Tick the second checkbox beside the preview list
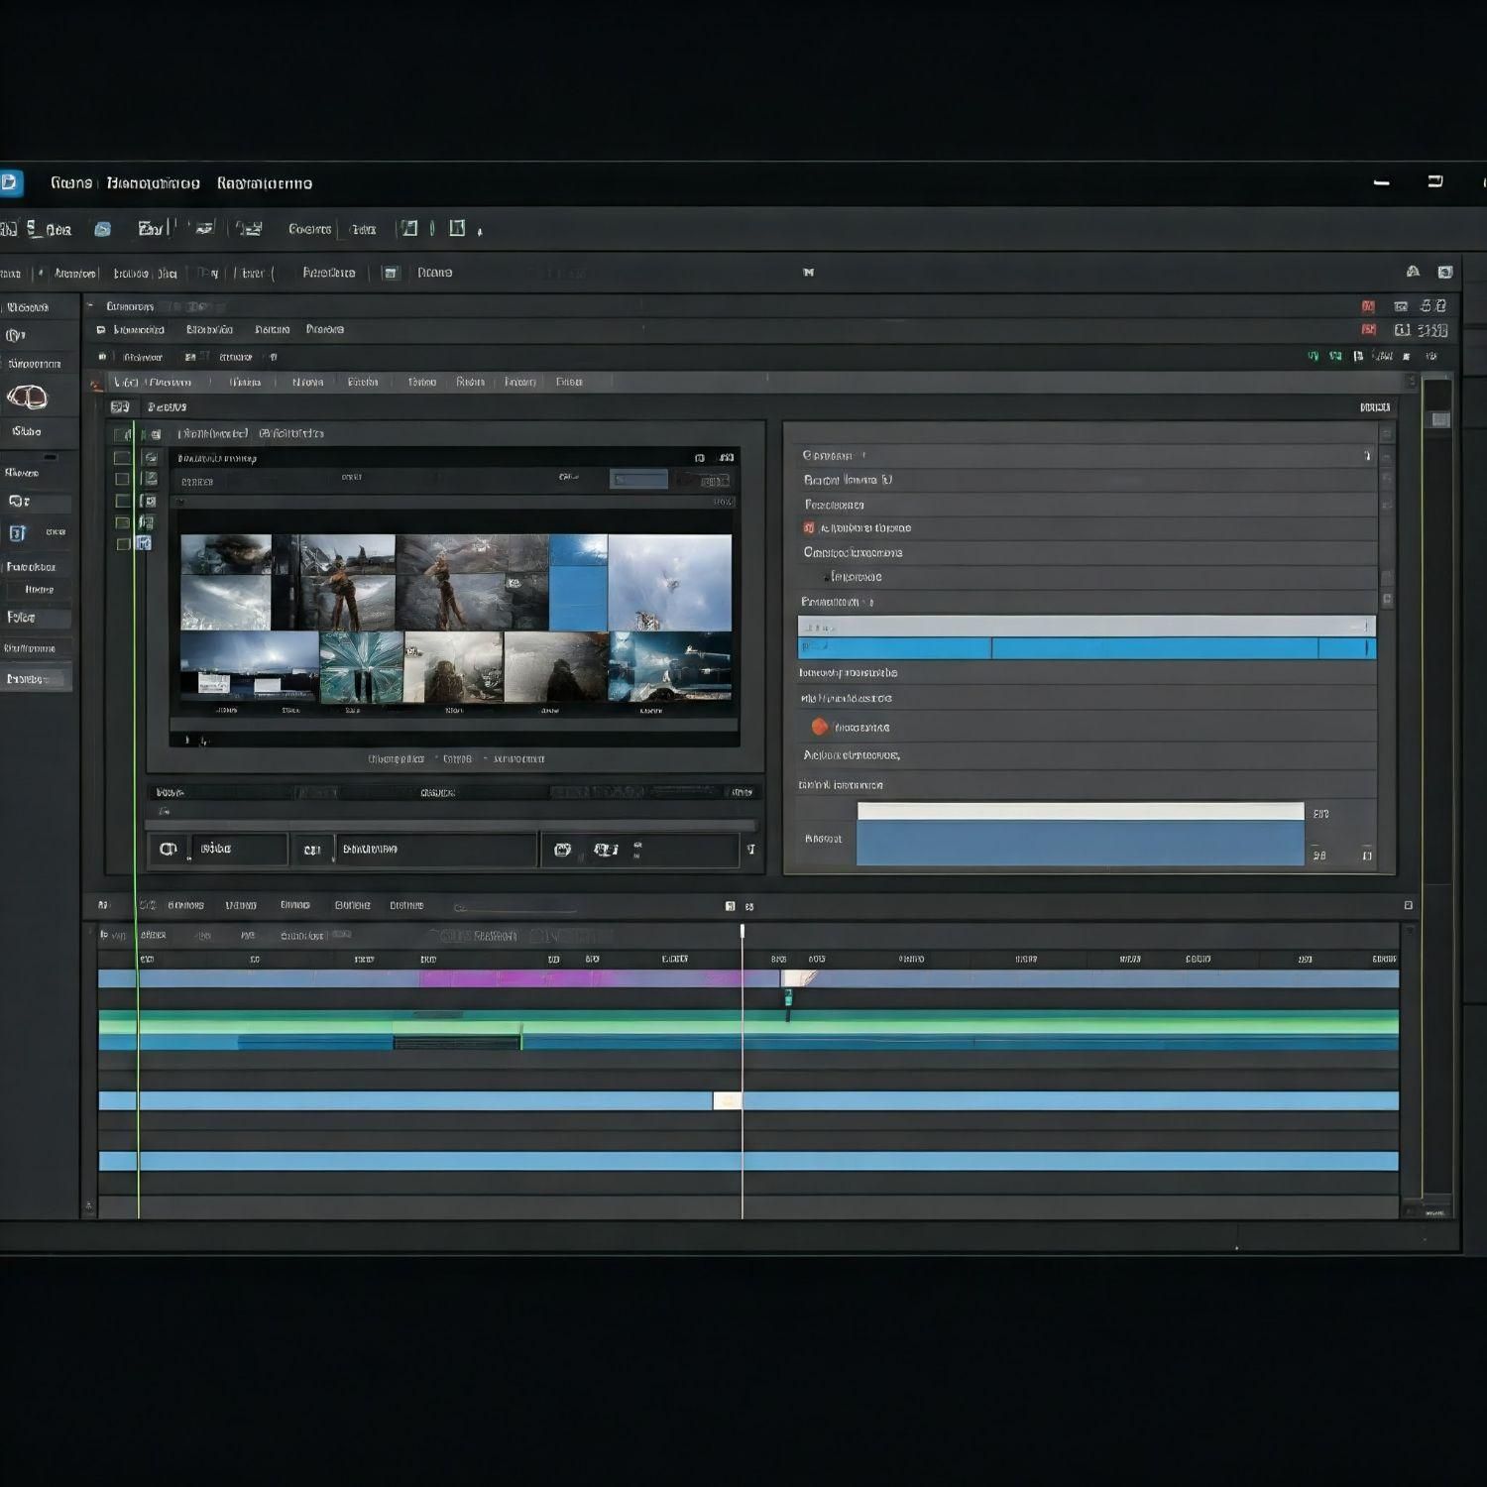Screen dimensions: 1487x1487 pyautogui.click(x=122, y=458)
